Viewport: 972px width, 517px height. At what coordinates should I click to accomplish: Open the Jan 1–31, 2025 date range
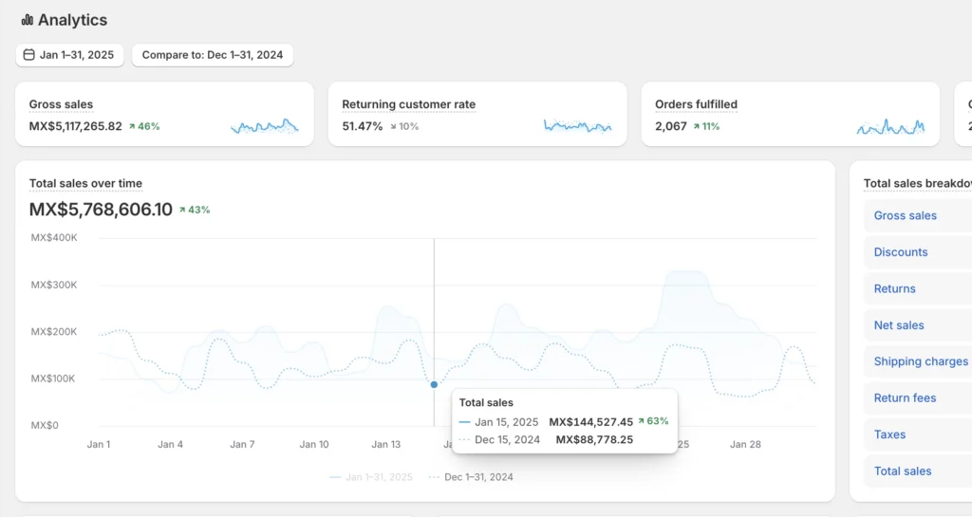[x=69, y=55]
